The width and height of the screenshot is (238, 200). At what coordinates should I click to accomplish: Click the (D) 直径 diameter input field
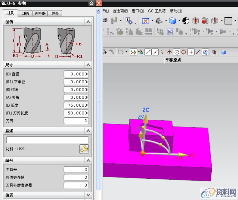(76, 74)
